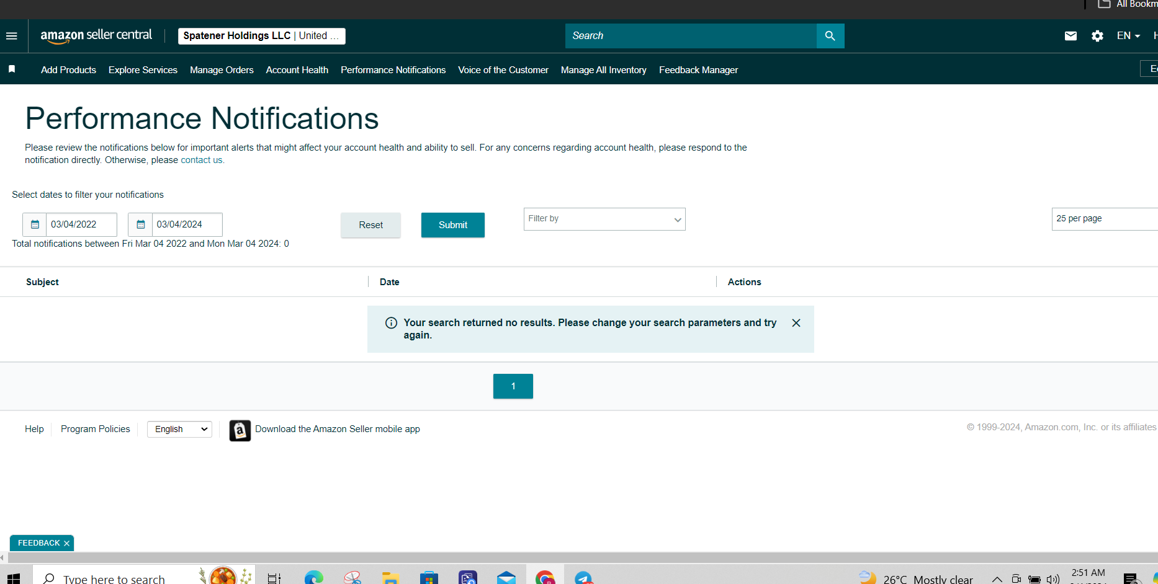Open File Explorer from the taskbar
Screen dimensions: 1158x584
390,578
